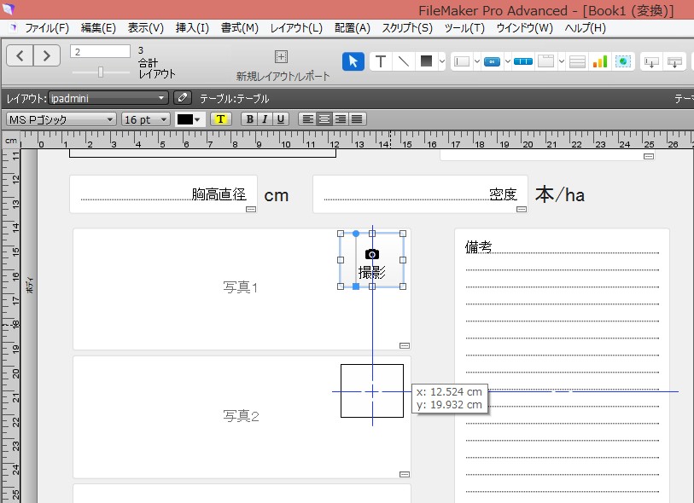Image resolution: width=694 pixels, height=503 pixels.
Task: Select the 写真1 container field
Action: pyautogui.click(x=242, y=289)
